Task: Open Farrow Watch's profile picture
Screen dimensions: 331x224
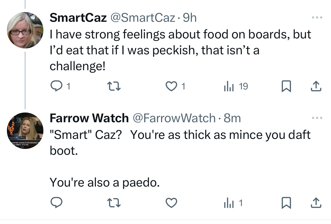Action: (x=25, y=131)
